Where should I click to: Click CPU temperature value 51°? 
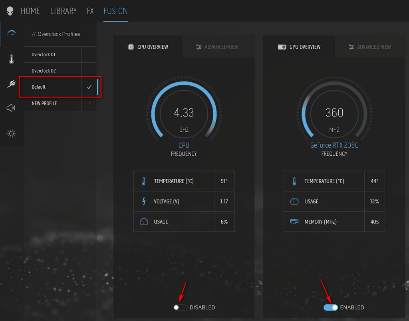pyautogui.click(x=224, y=181)
